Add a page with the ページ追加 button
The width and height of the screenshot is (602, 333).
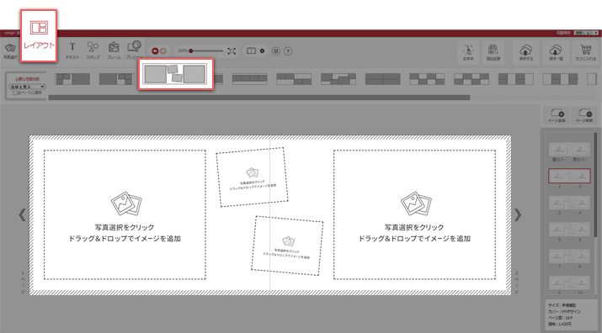point(557,115)
